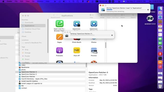Screen dimensions: 164x92
Task: Click the Edit Tags toolbar icon
Action: pos(115,15)
